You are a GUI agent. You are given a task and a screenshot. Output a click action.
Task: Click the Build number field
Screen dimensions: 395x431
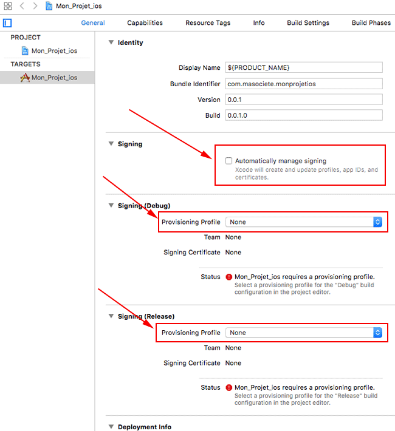click(304, 115)
